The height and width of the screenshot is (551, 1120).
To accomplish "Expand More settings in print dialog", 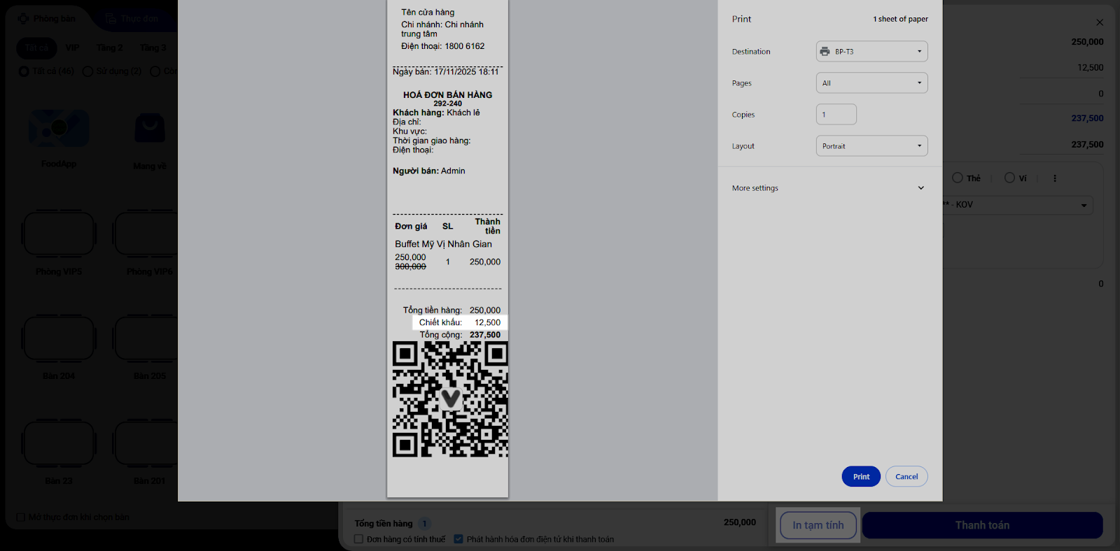I will point(829,188).
